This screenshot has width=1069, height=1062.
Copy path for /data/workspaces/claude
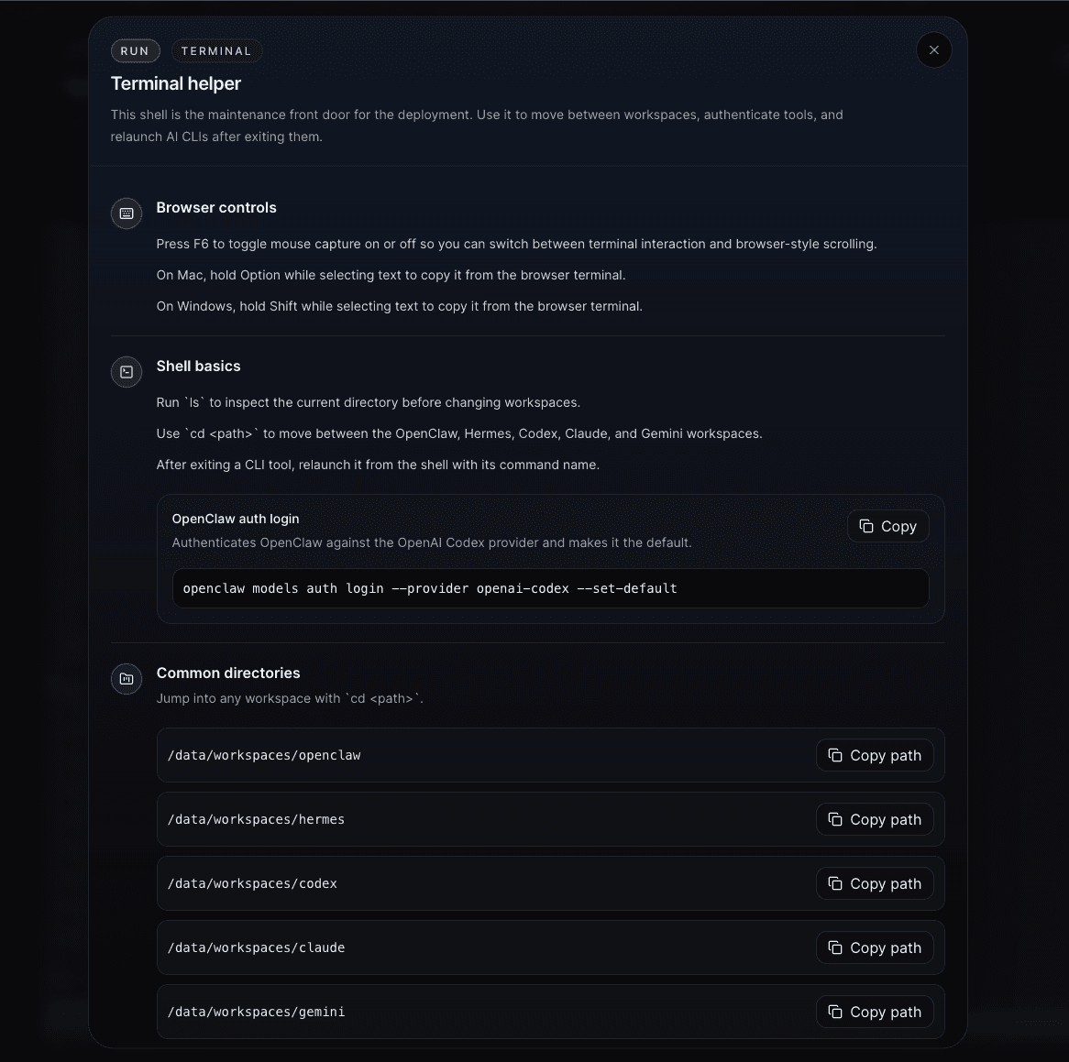tap(874, 947)
